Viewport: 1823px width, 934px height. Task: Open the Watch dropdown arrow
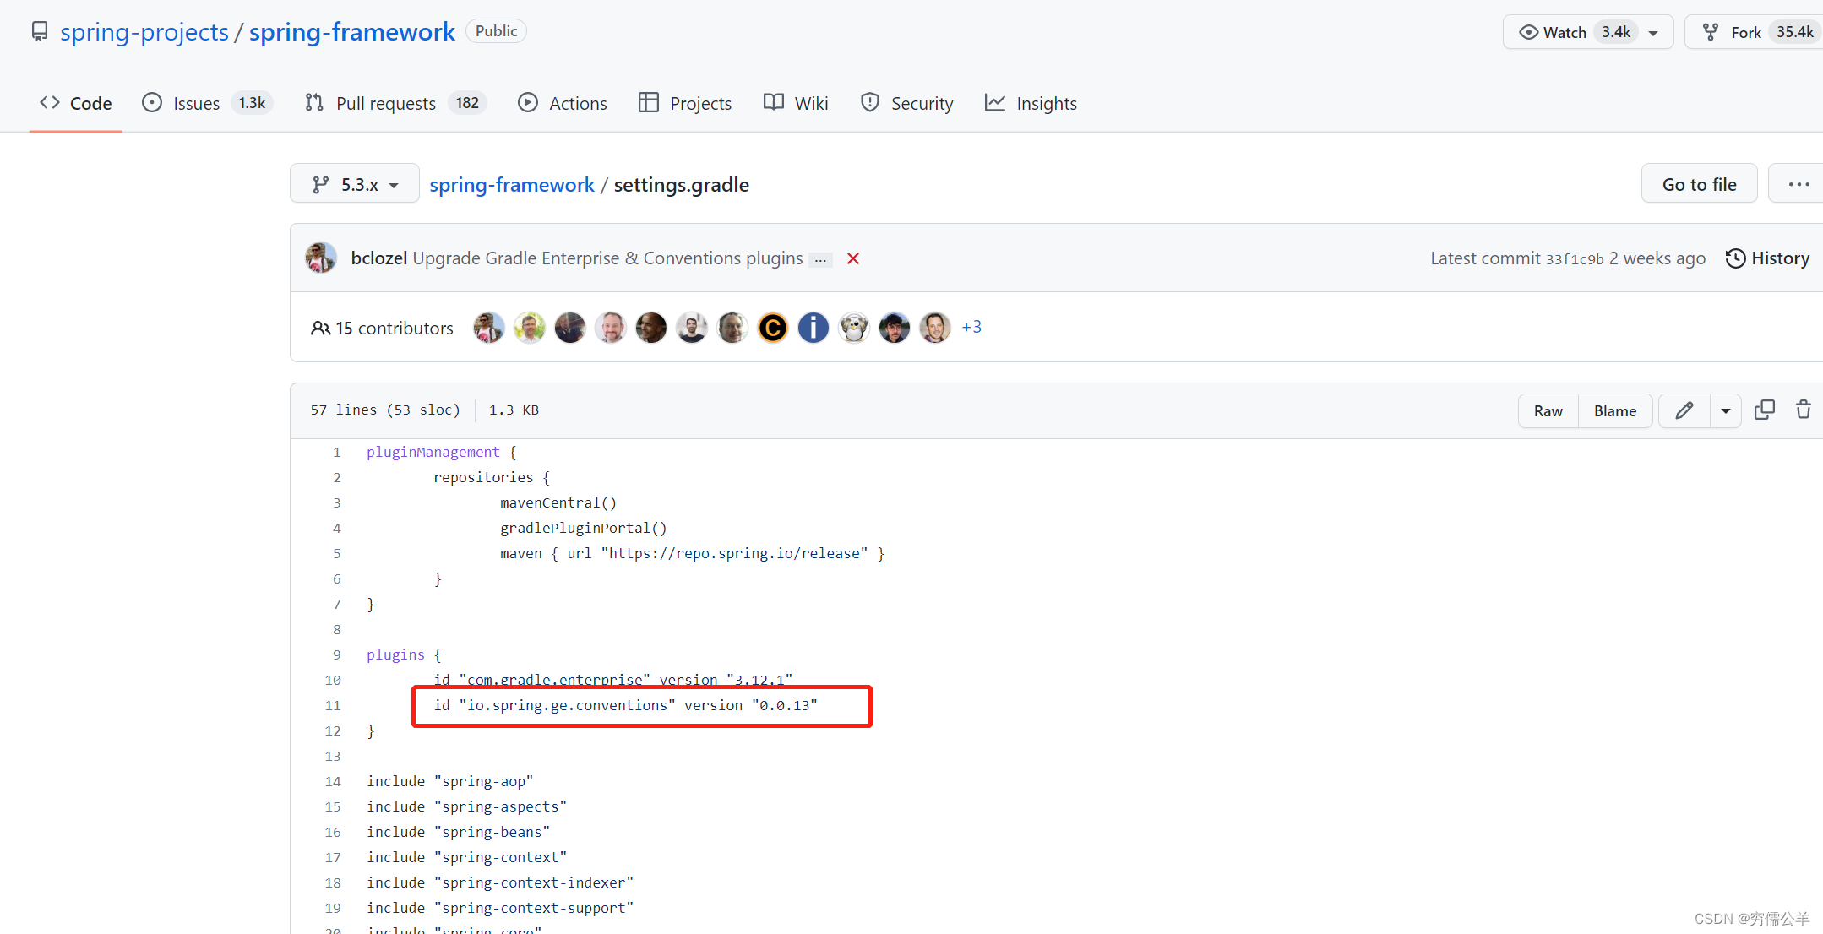click(x=1653, y=33)
